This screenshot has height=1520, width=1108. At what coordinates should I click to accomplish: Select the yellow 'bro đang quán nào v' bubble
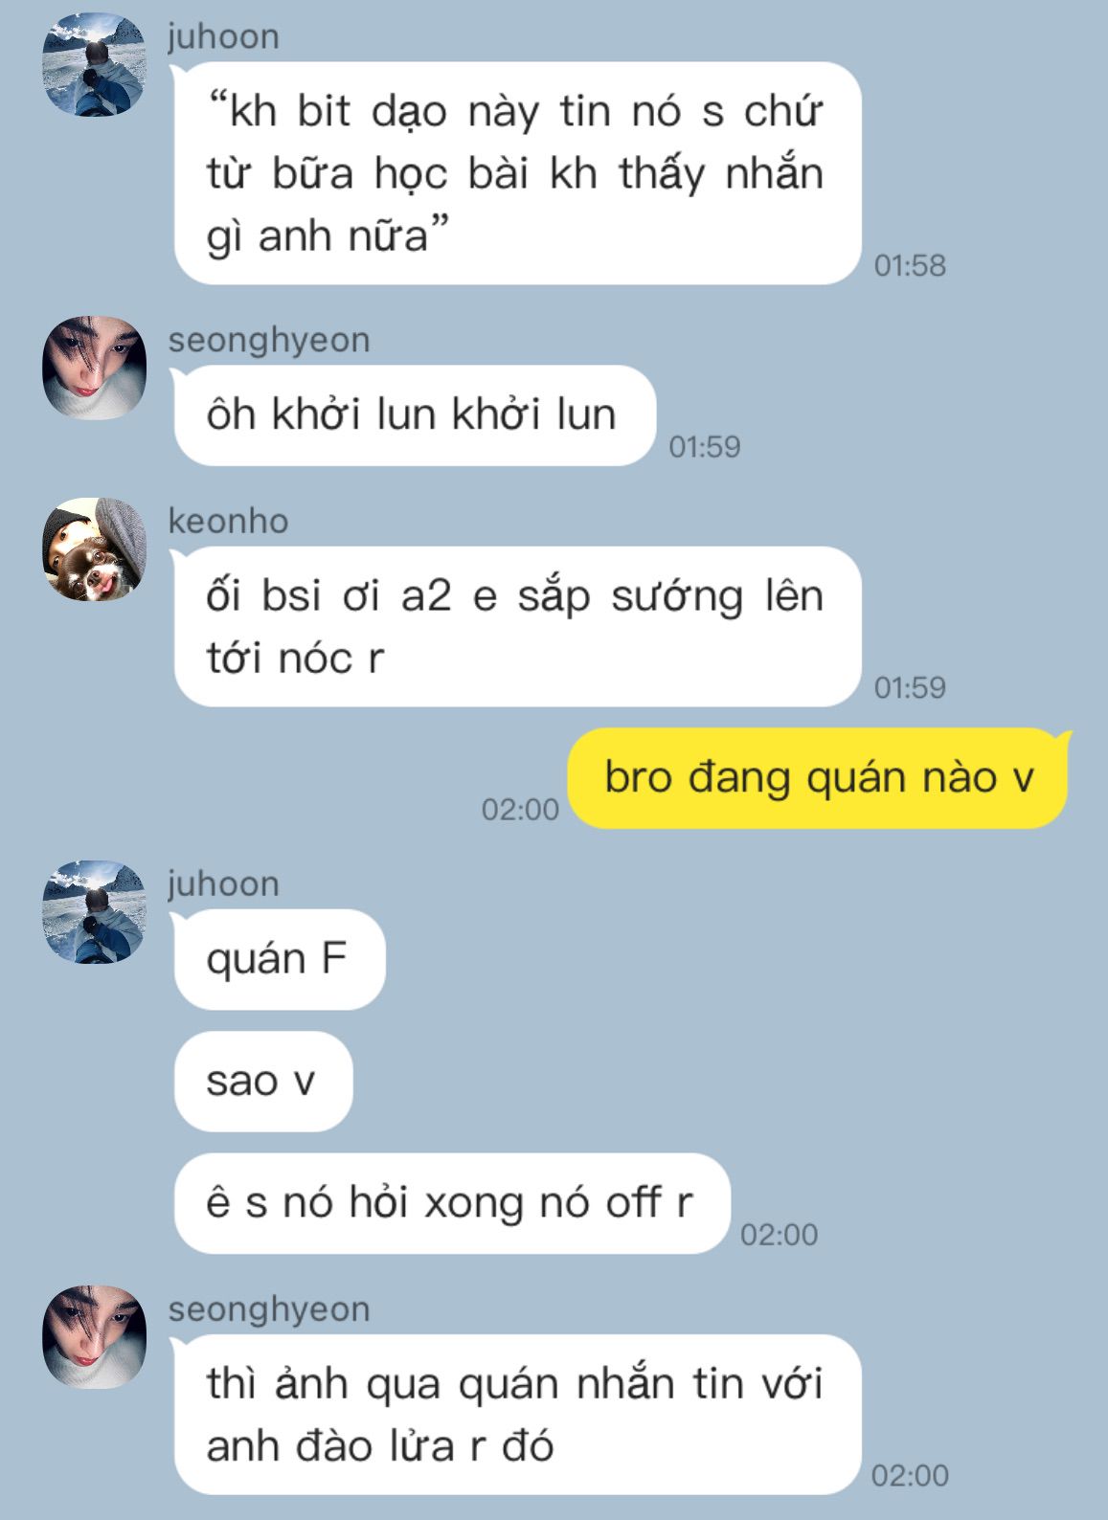819,777
